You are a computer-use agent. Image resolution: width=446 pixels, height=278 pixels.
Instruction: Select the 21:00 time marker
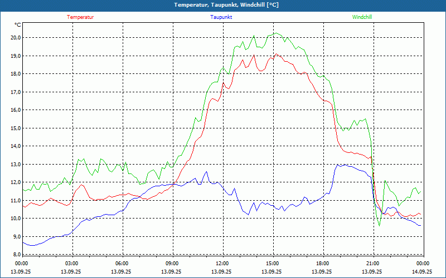[x=372, y=264]
